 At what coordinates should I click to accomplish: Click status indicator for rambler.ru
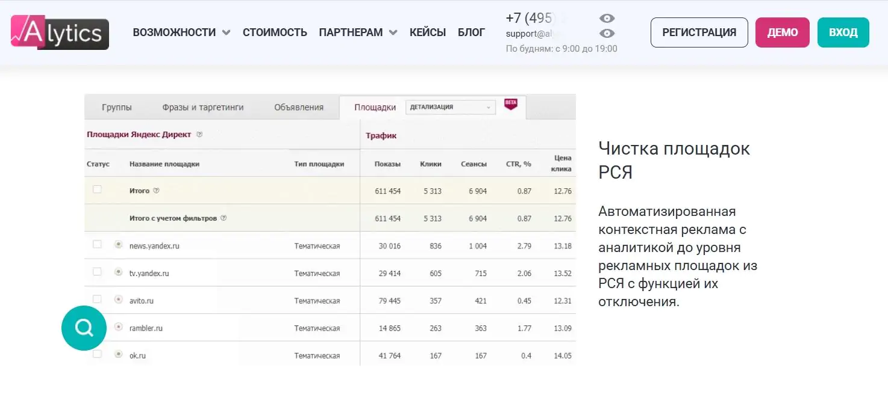119,327
